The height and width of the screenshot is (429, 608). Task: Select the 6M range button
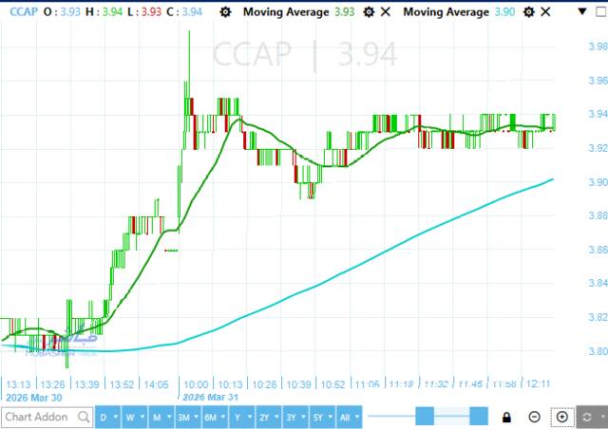214,417
